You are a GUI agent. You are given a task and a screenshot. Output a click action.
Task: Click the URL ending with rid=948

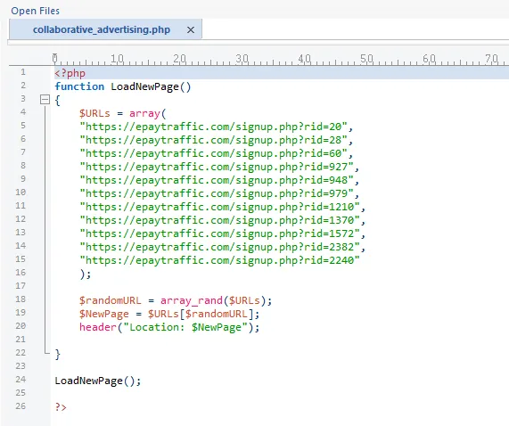(219, 180)
